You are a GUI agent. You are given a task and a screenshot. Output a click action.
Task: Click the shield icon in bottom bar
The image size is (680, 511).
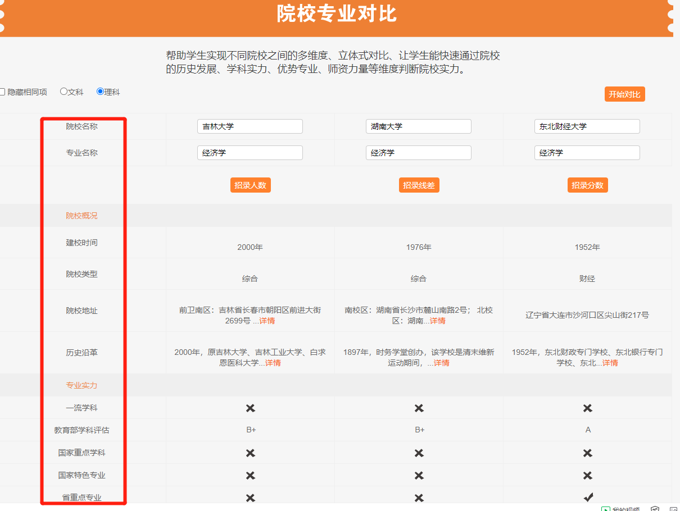[x=655, y=509]
